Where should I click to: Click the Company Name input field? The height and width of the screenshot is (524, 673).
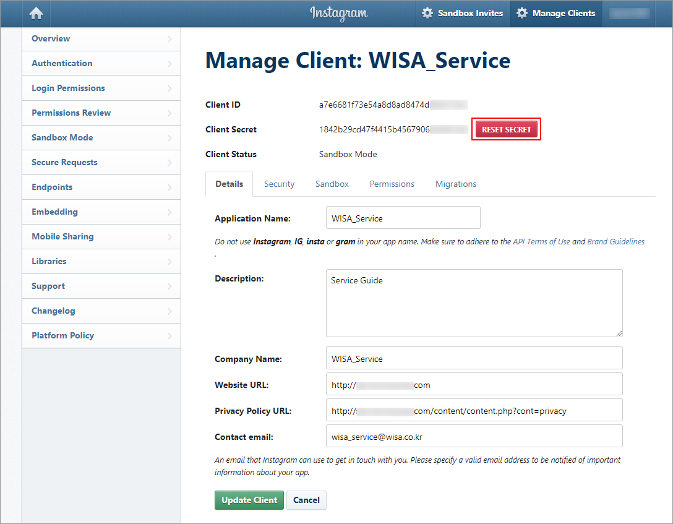(474, 358)
